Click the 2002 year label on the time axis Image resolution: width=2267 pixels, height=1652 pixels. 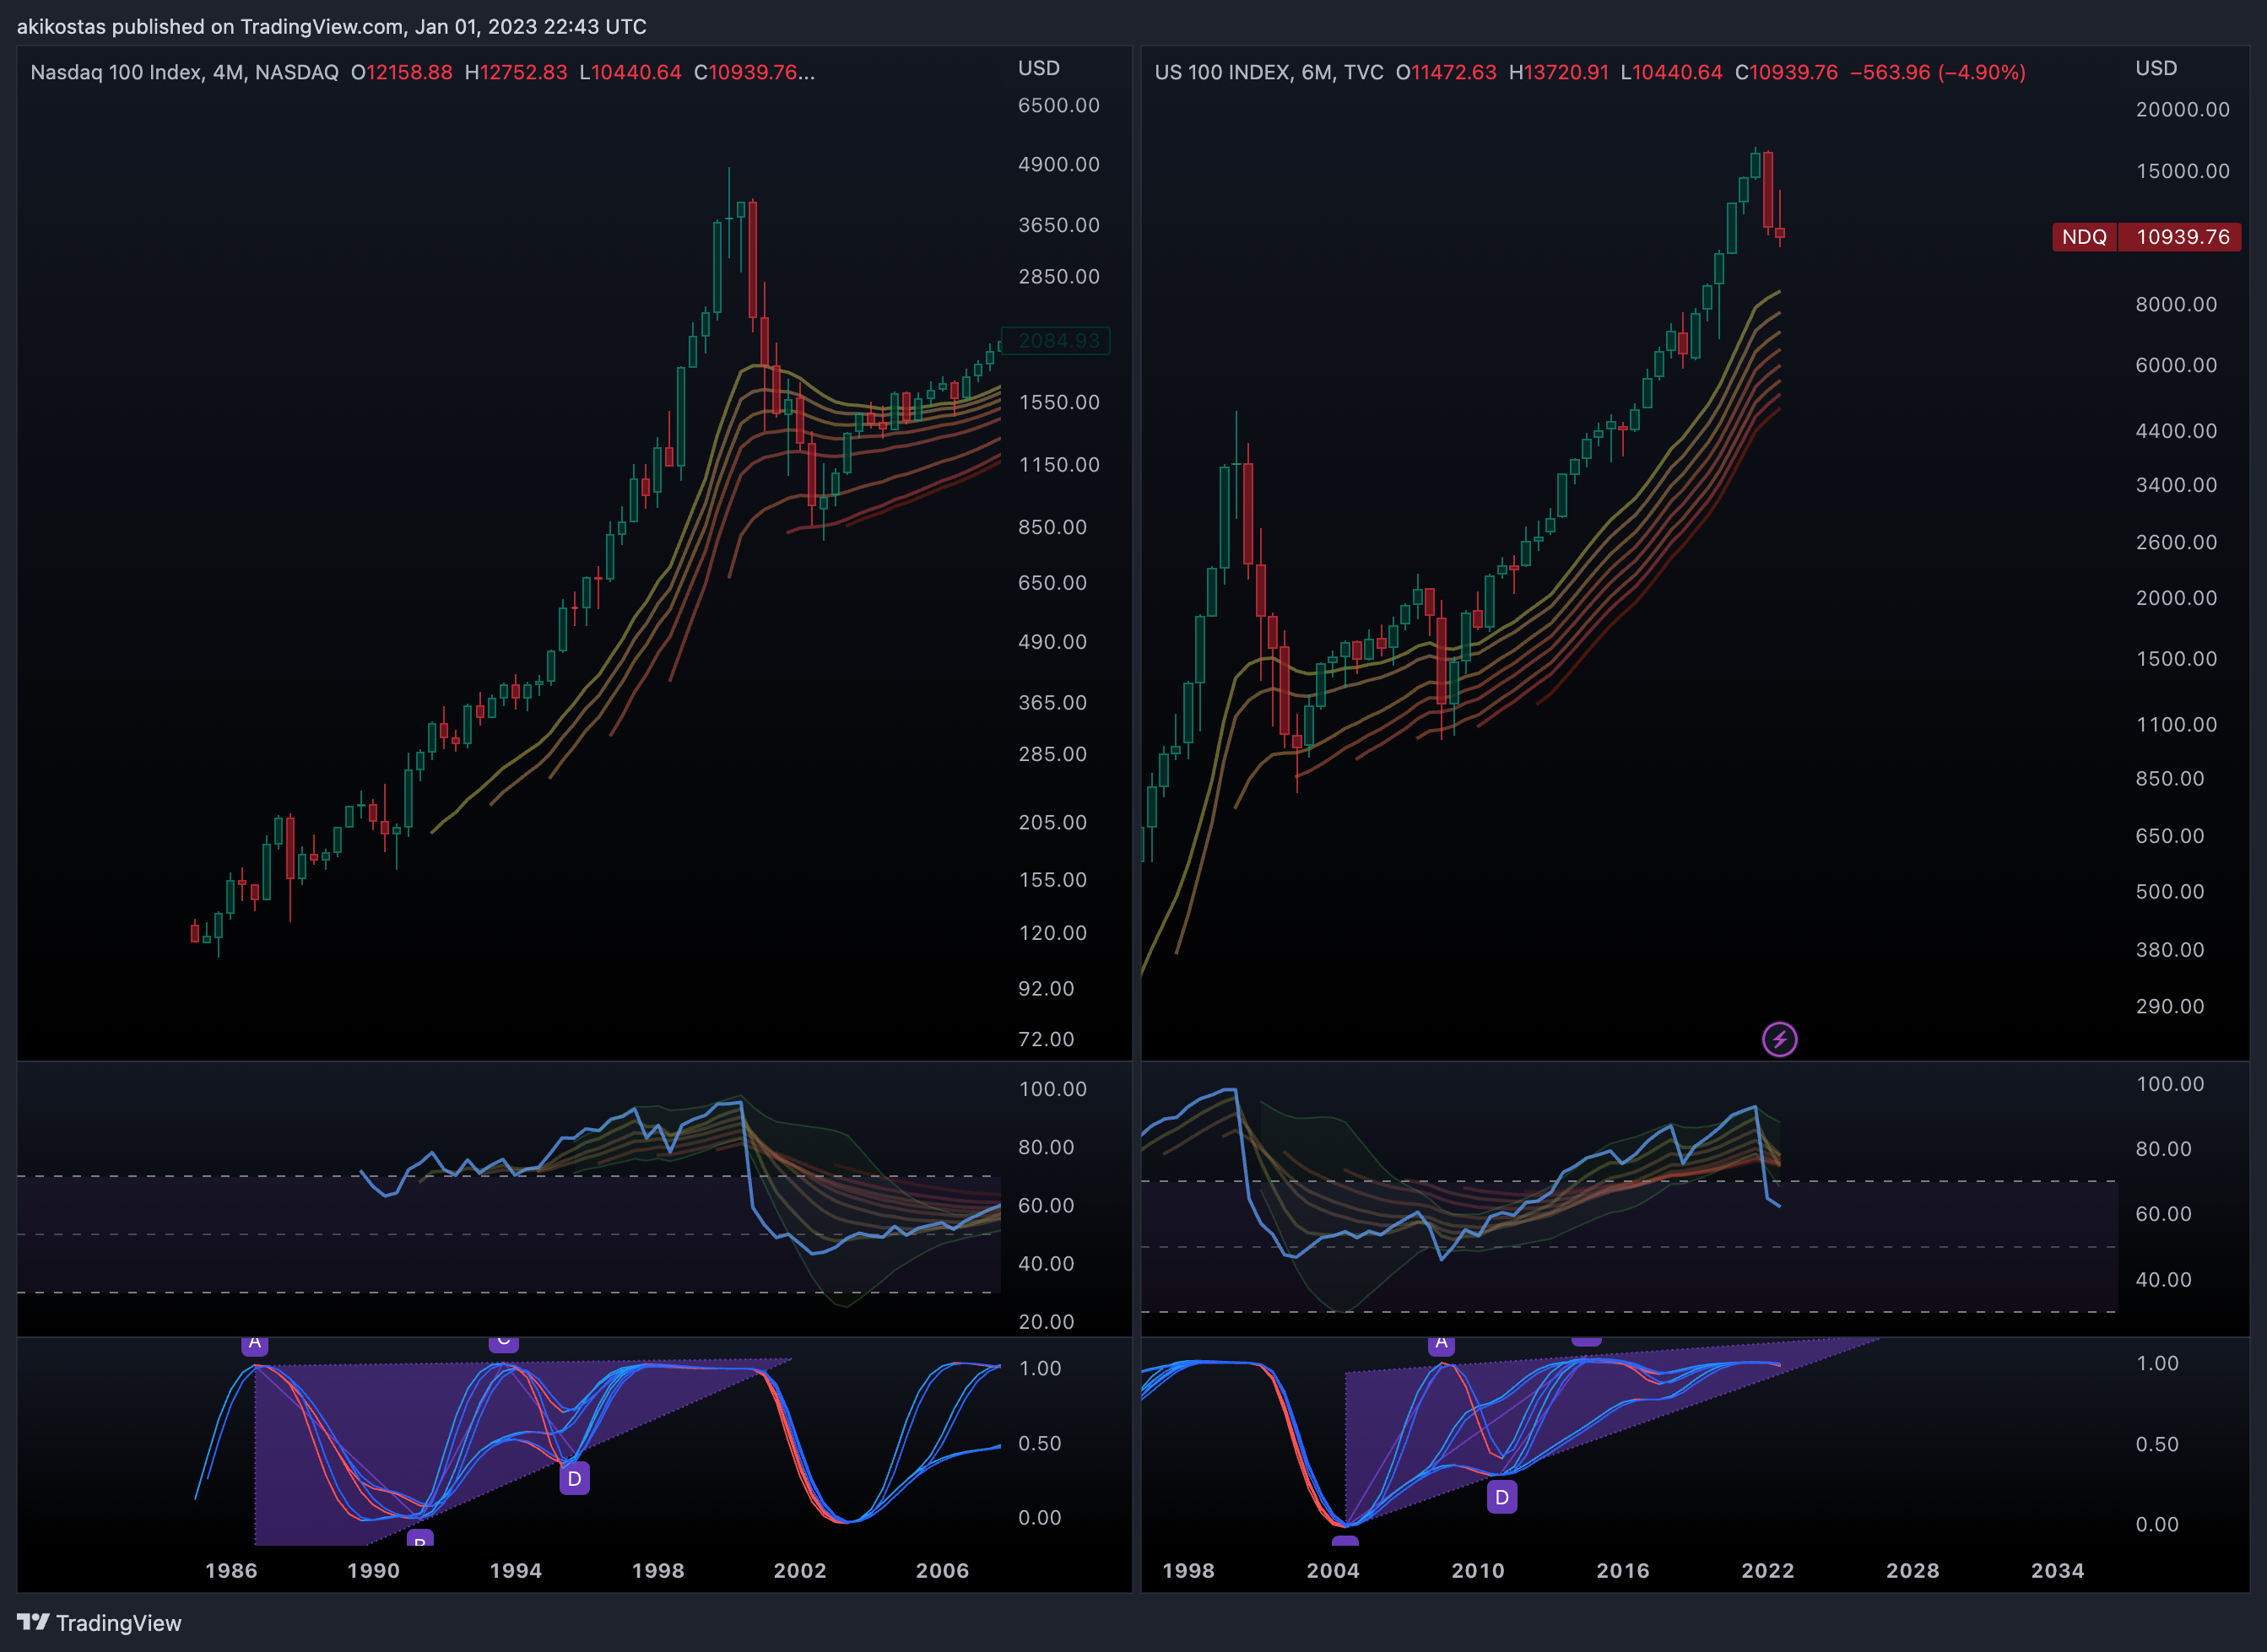800,1570
